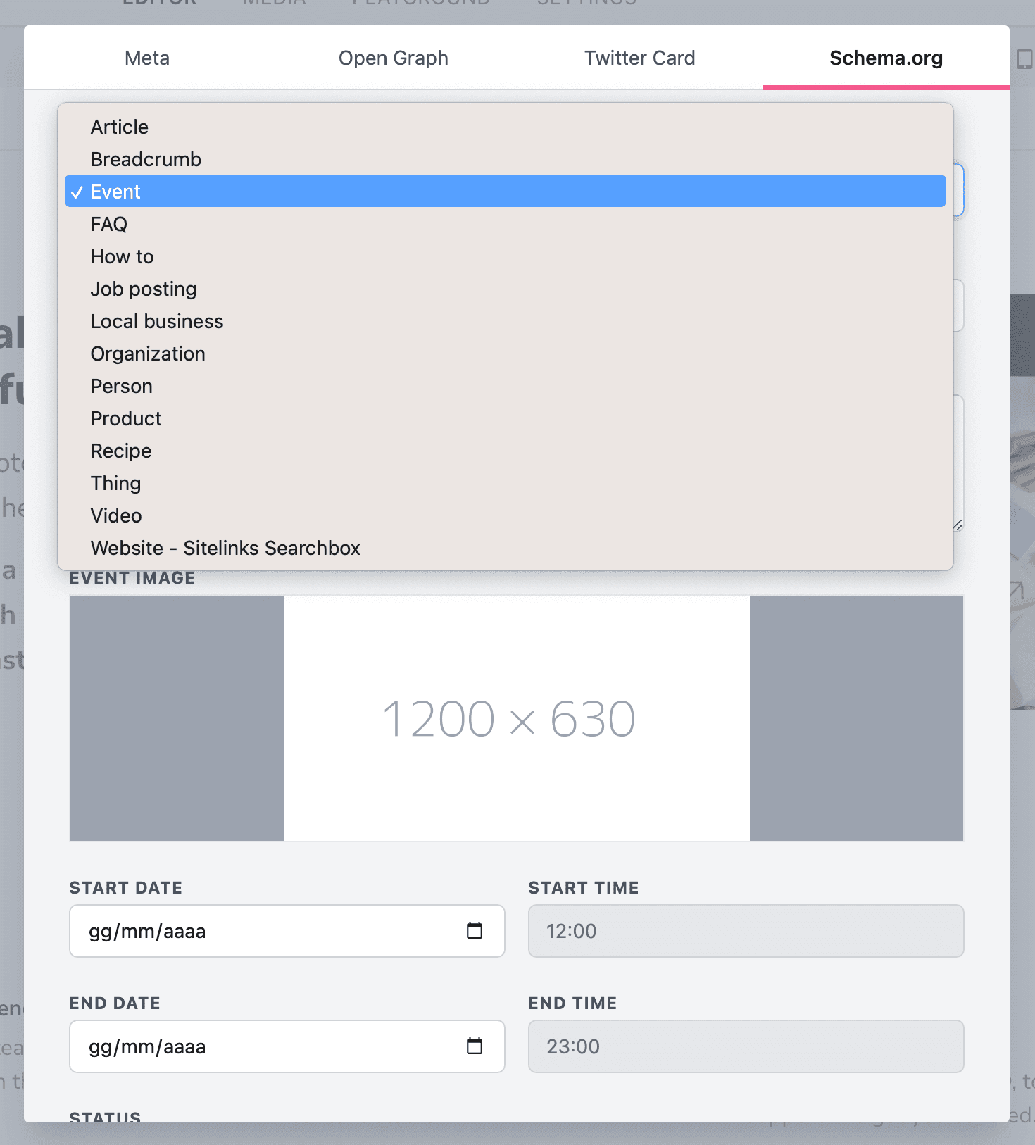
Task: Open the Open Graph tab
Action: click(x=393, y=58)
